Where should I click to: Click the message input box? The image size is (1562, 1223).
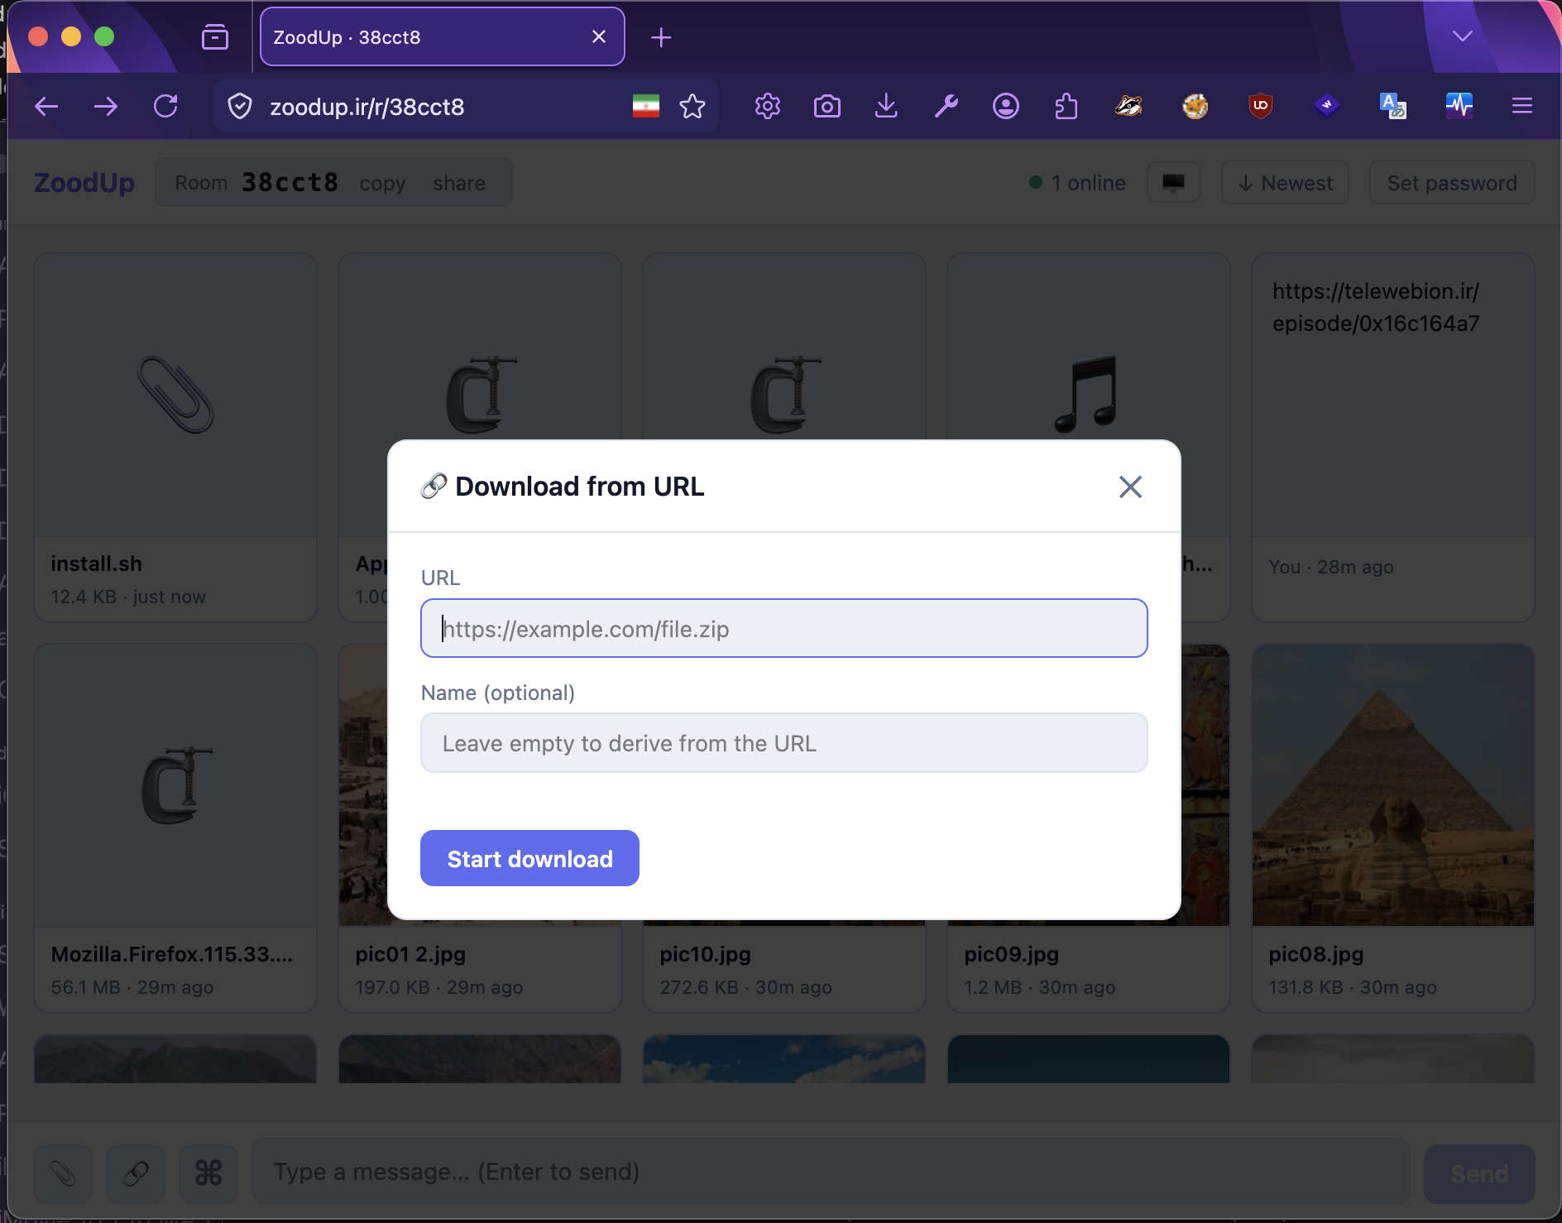tap(831, 1172)
